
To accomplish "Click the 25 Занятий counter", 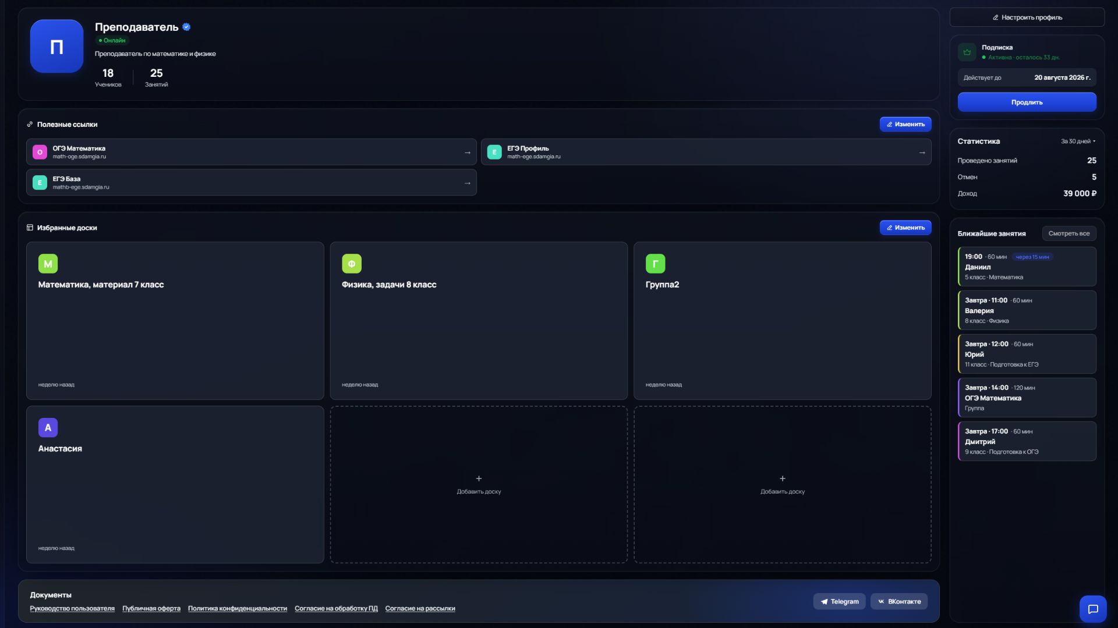I will click(x=156, y=77).
